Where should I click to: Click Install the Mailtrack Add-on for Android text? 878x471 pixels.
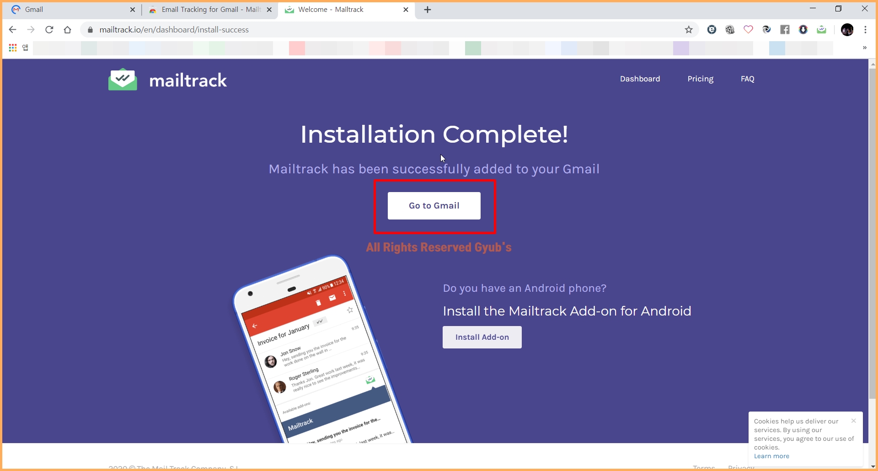[x=567, y=311]
